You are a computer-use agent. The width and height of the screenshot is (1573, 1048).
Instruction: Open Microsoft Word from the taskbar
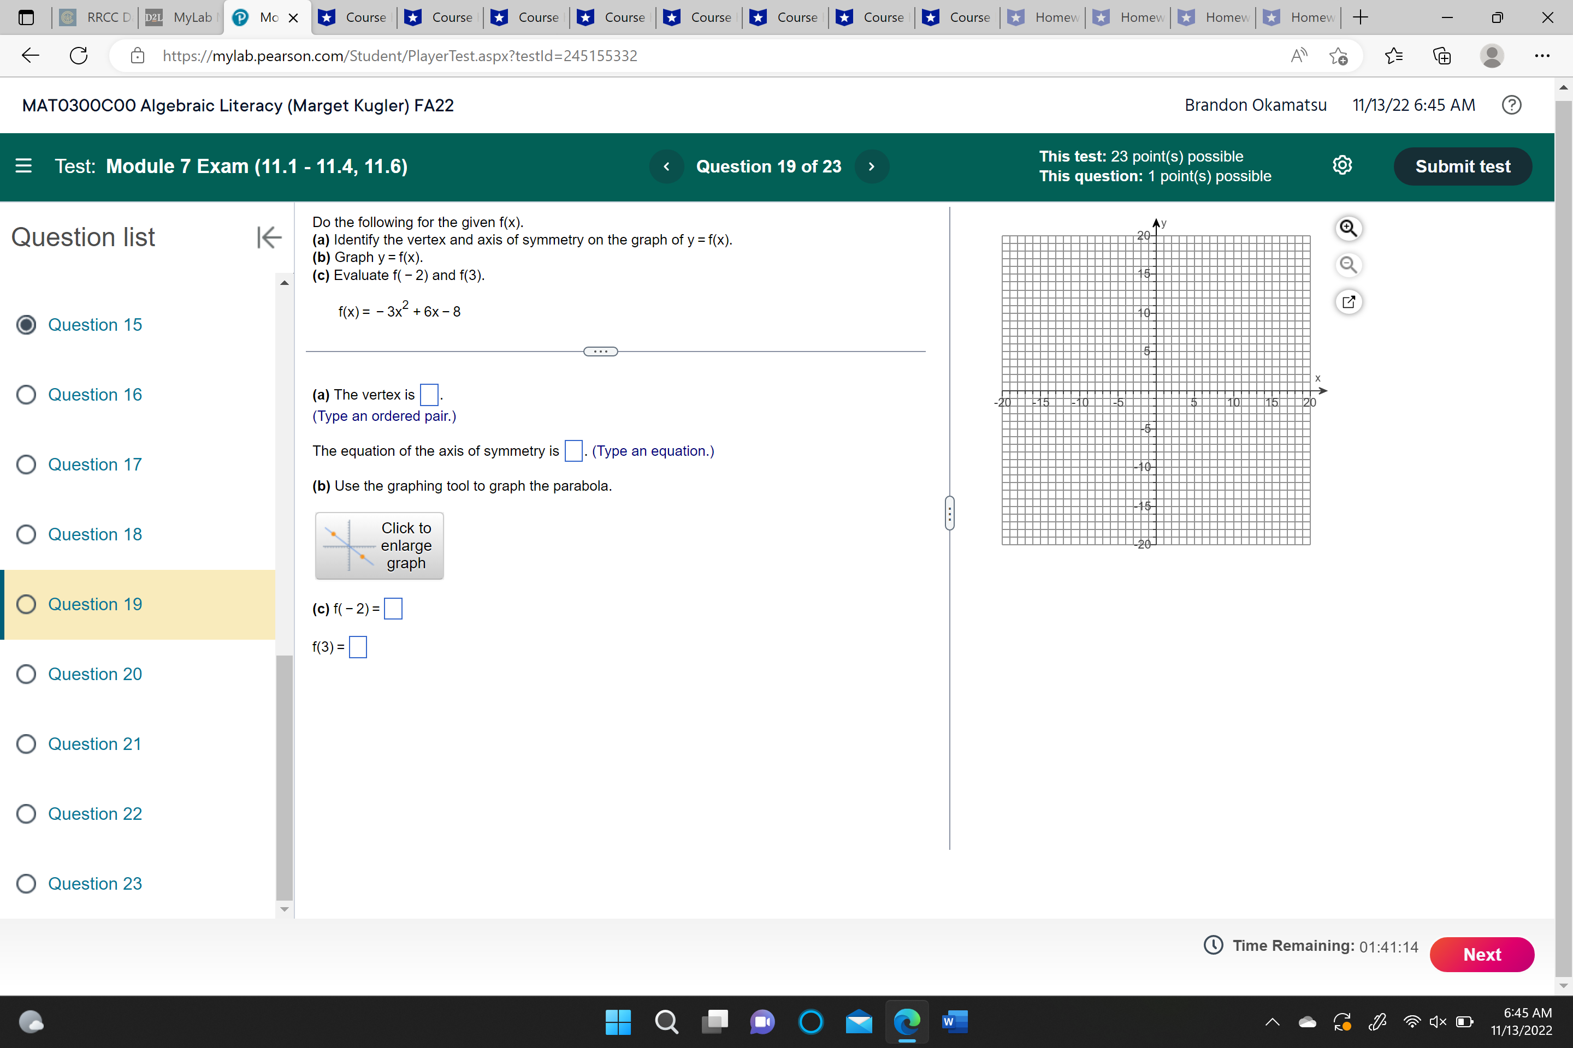[x=955, y=1022]
